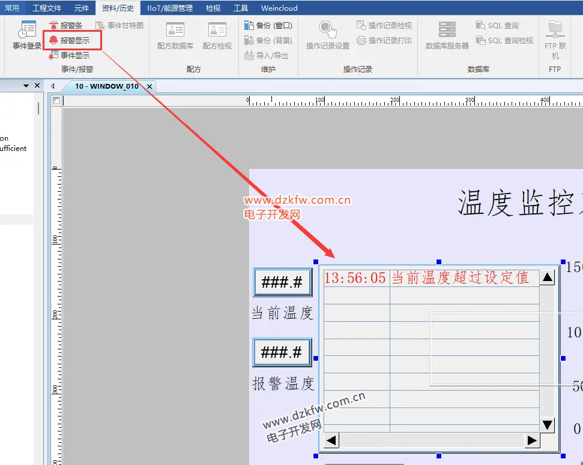Select the 报警温度 numeric input object
This screenshot has width=583, height=465.
282,352
